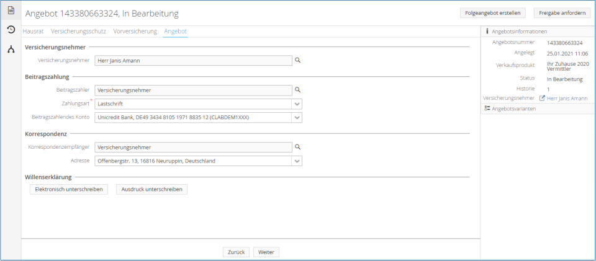Open the history clock icon in sidebar
Screen dimensions: 596x261
point(11,30)
